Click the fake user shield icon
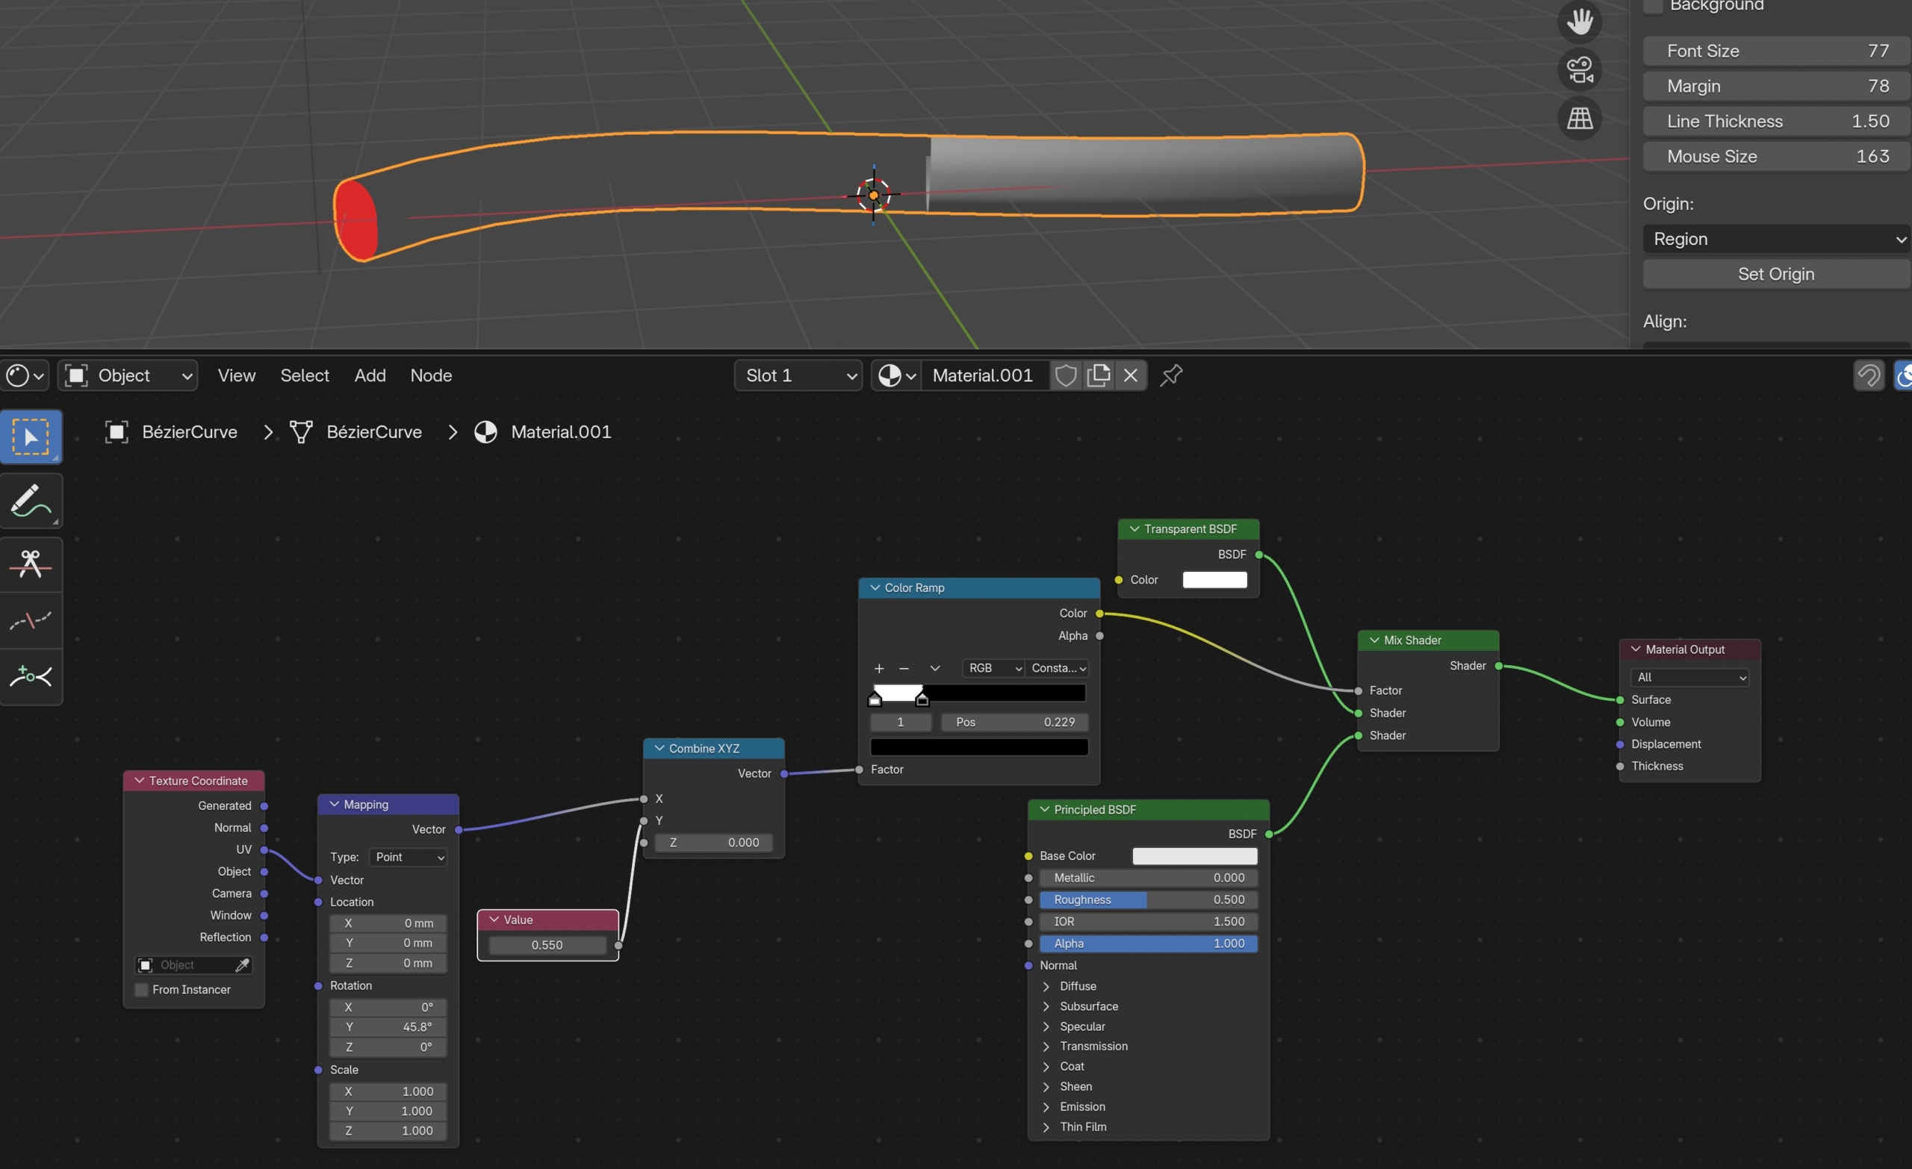 point(1065,376)
